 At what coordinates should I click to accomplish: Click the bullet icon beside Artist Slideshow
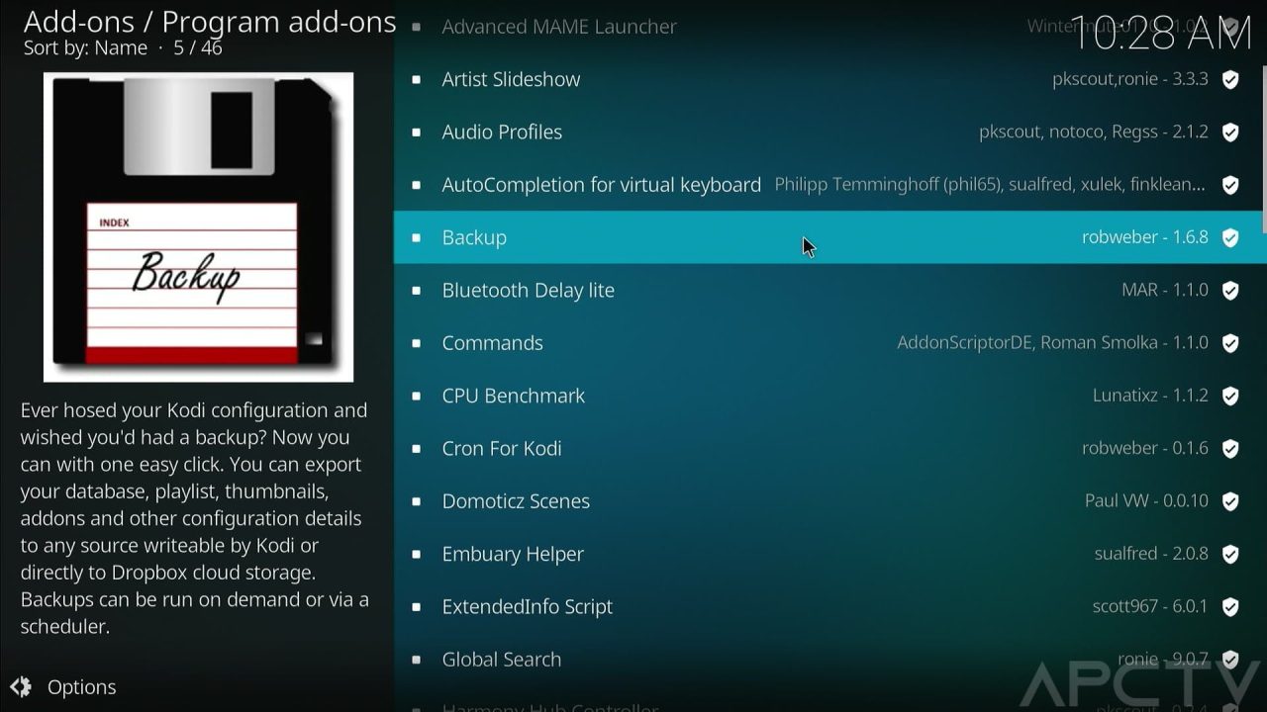(x=417, y=79)
